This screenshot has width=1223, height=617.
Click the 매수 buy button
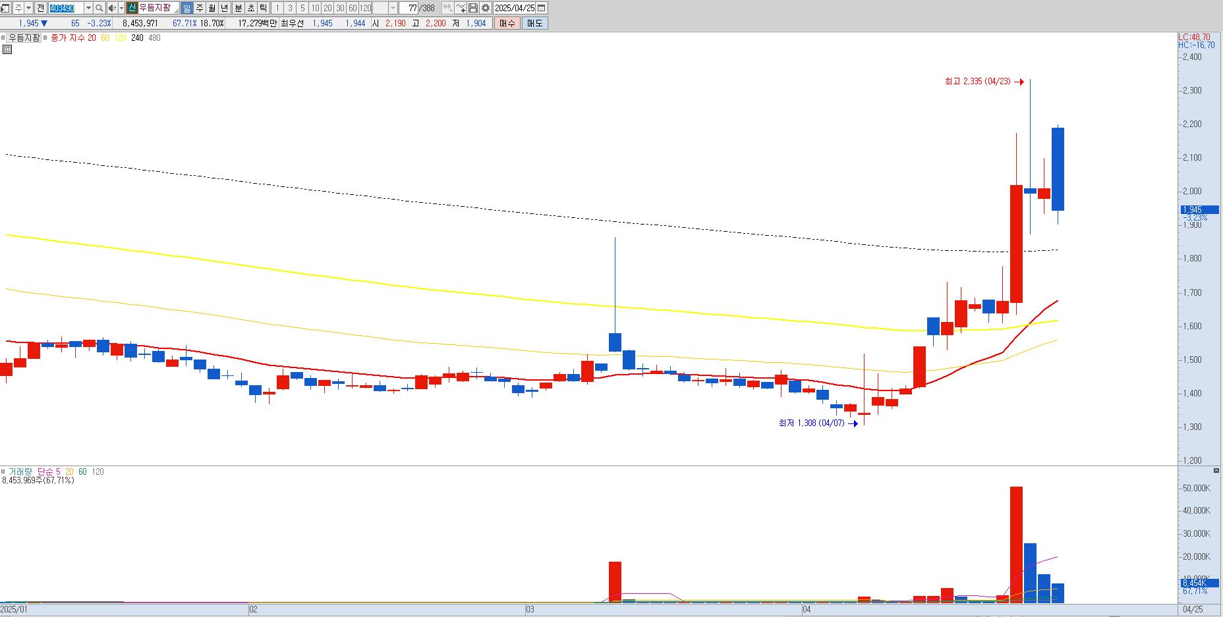pyautogui.click(x=507, y=23)
